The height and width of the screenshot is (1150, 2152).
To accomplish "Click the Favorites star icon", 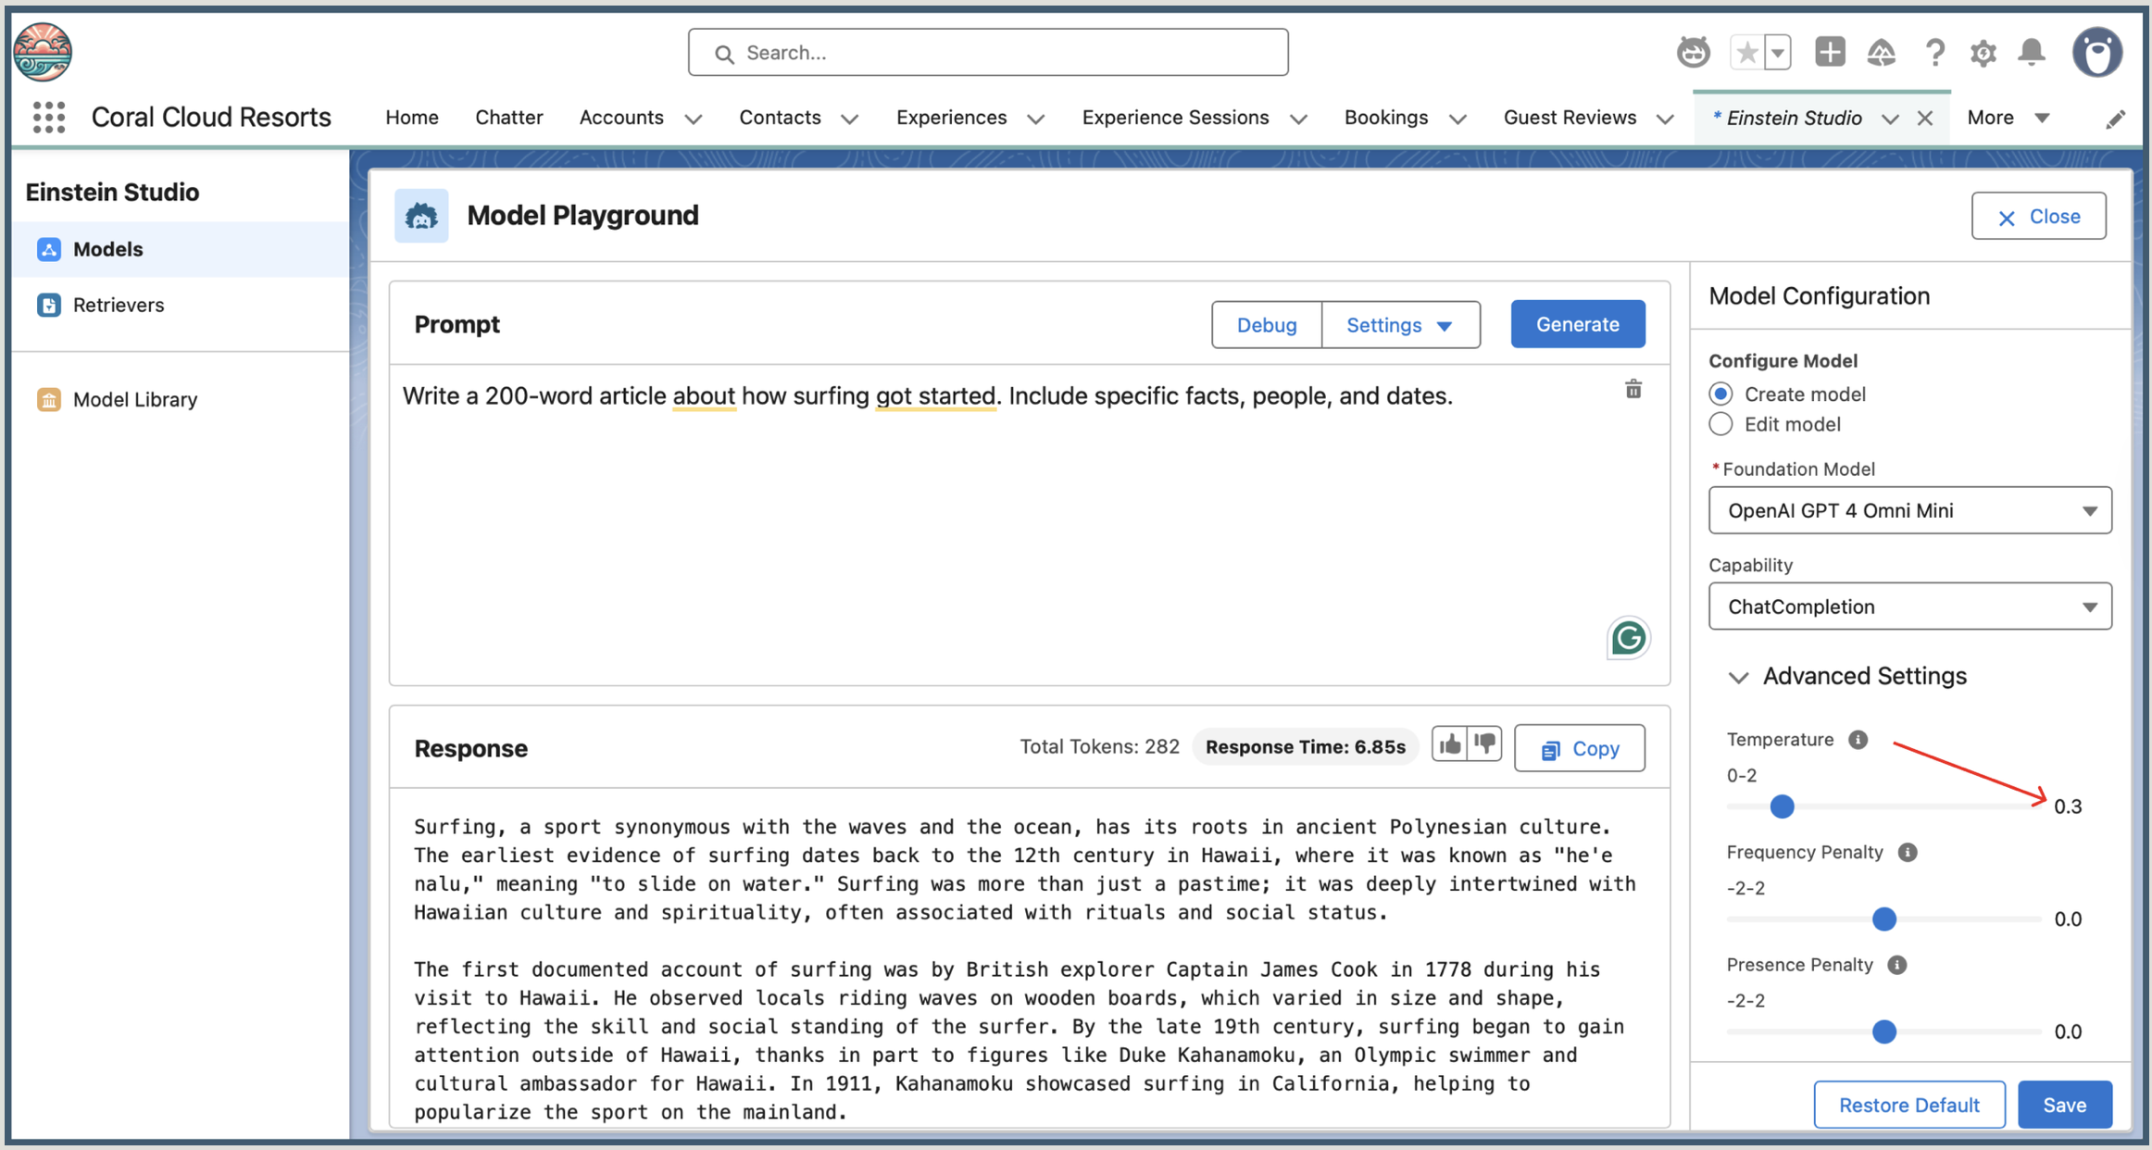I will [x=1747, y=53].
